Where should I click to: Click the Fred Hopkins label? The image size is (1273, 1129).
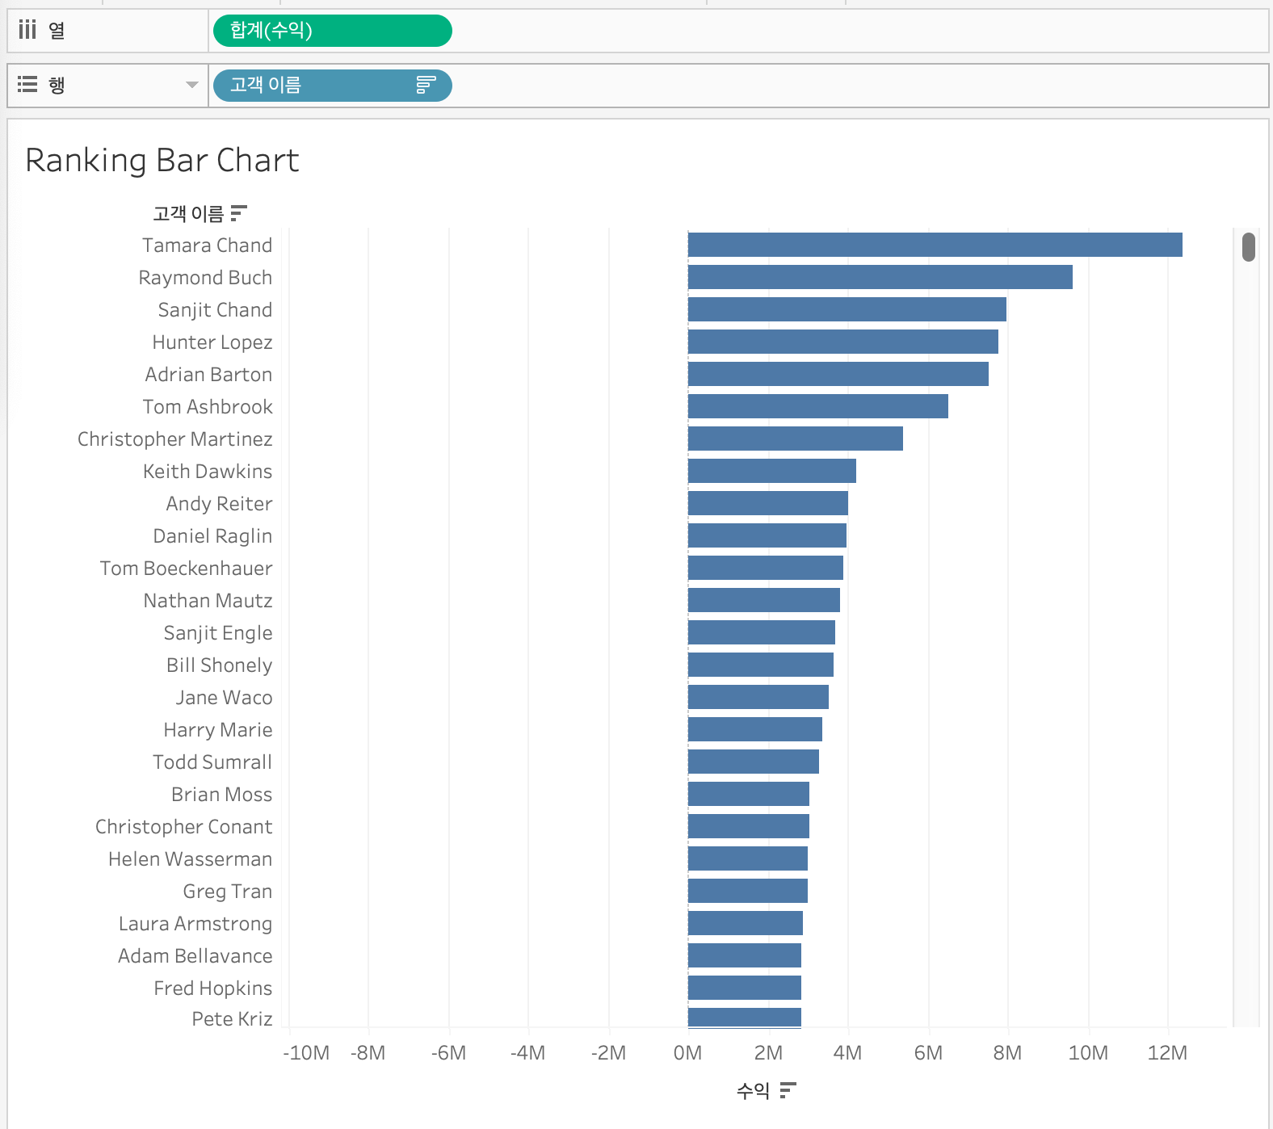pos(212,988)
